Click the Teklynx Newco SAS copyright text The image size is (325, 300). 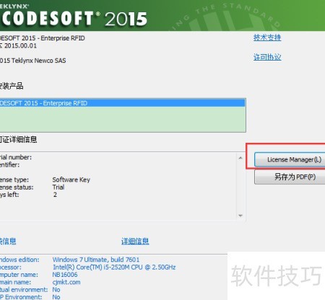click(33, 61)
